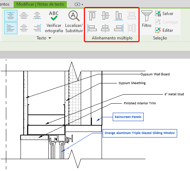The image size is (190, 171).
Task: Open the Modificar | Notas de texto tab
Action: [40, 4]
